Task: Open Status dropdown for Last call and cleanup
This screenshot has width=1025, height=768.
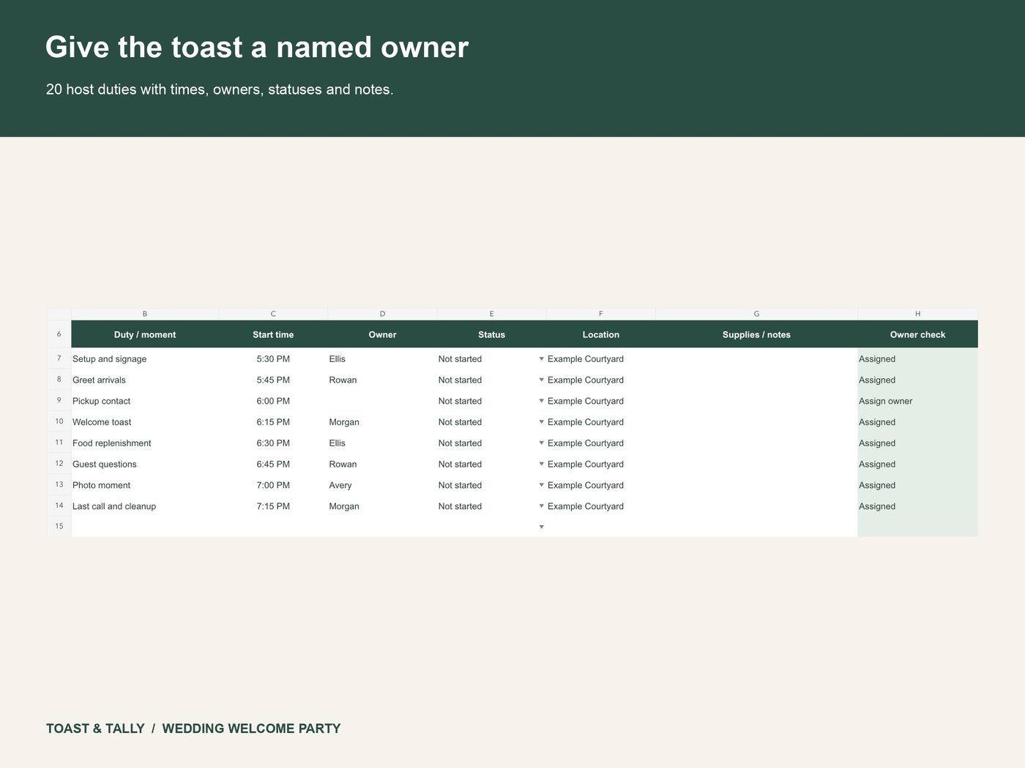Action: point(542,506)
